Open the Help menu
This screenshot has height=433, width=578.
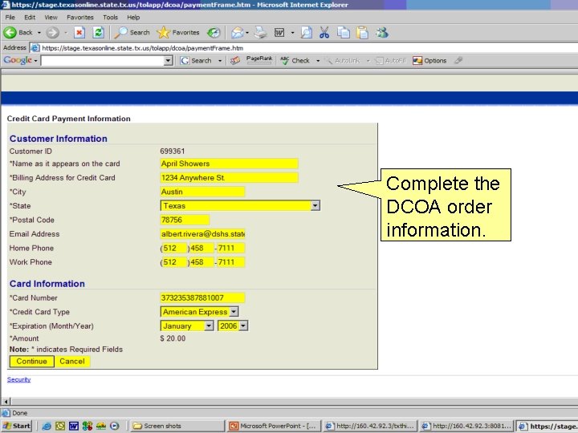133,18
